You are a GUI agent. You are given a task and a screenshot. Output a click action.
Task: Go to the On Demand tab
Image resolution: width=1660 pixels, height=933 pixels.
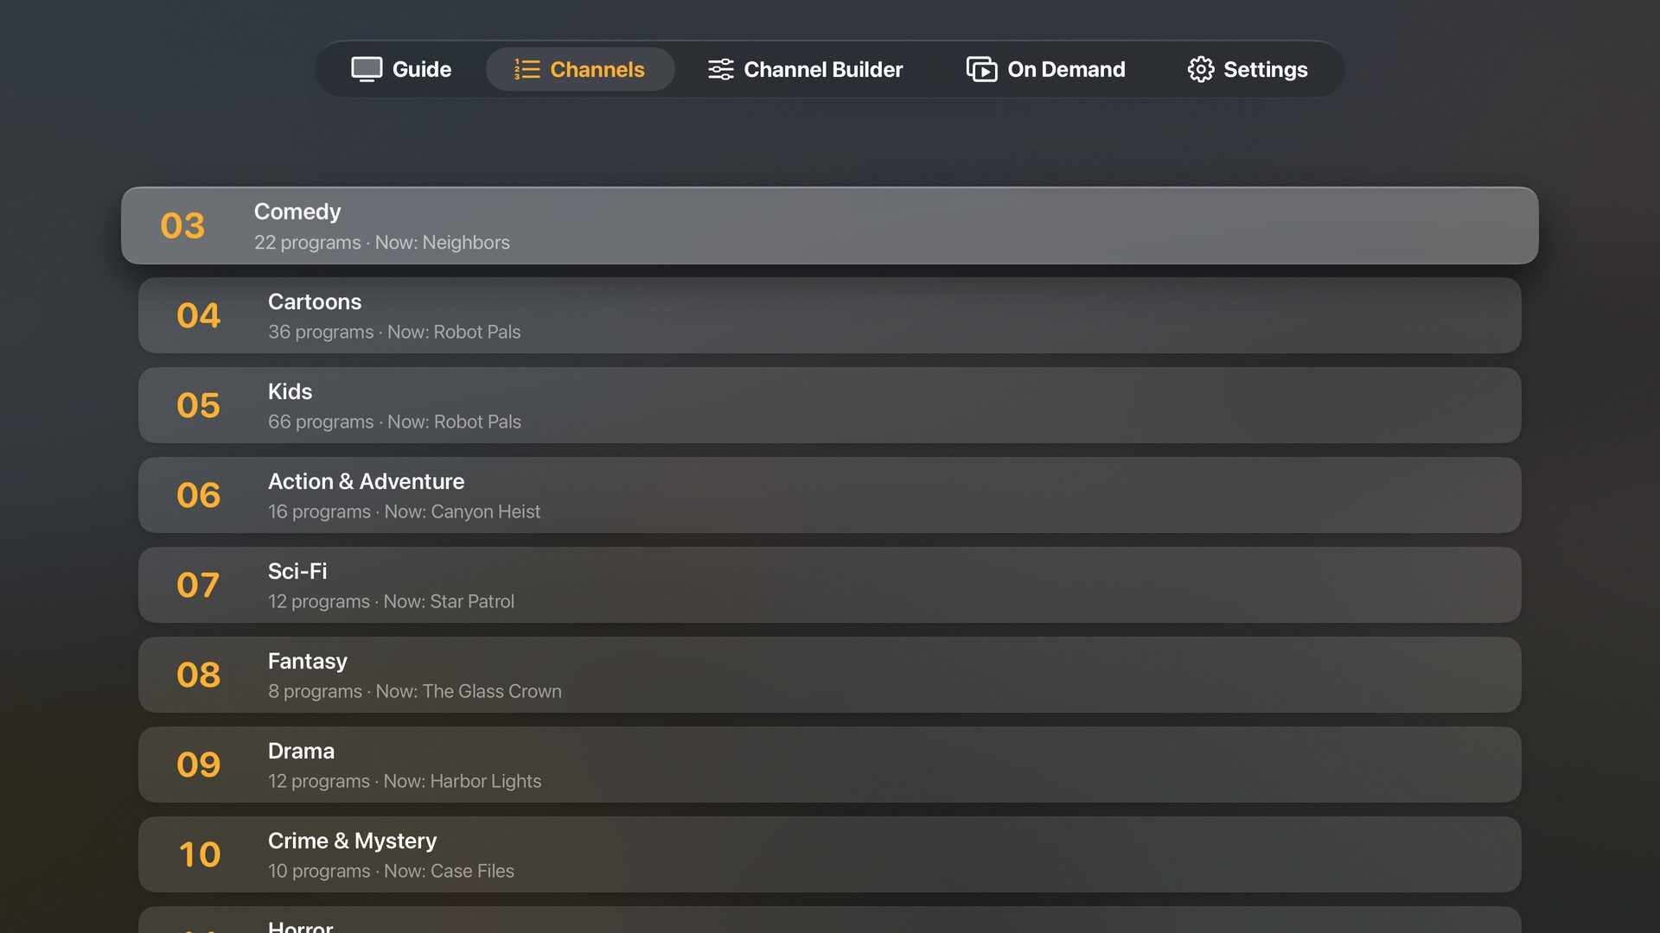1045,69
